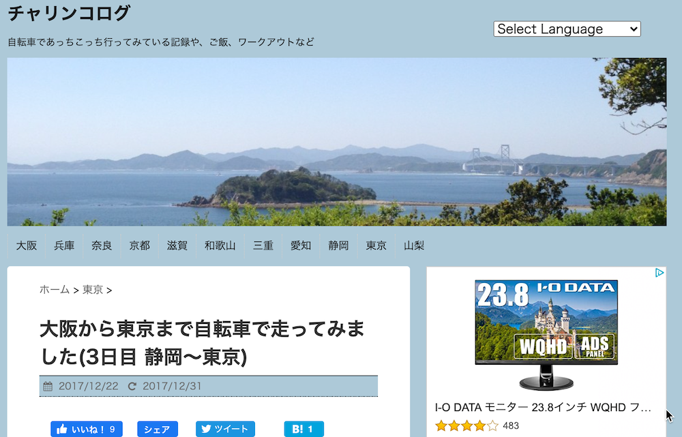Viewport: 682px width, 437px height.
Task: Open the 滋賀 category menu item
Action: point(177,245)
